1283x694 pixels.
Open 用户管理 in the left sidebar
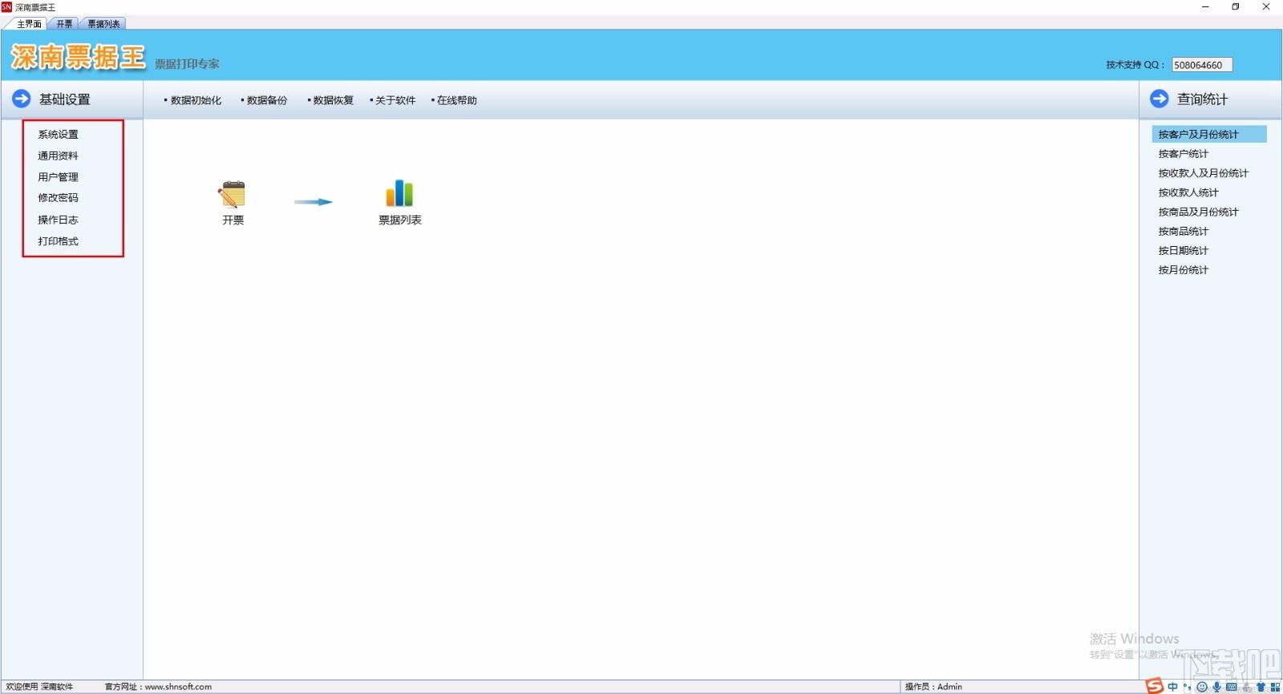(58, 177)
